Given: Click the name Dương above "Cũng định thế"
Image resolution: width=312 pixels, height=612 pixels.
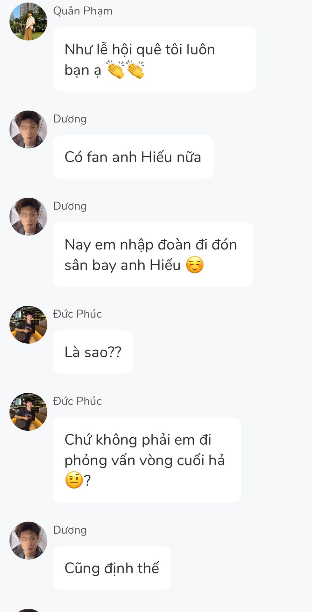Looking at the screenshot, I should pos(70,530).
